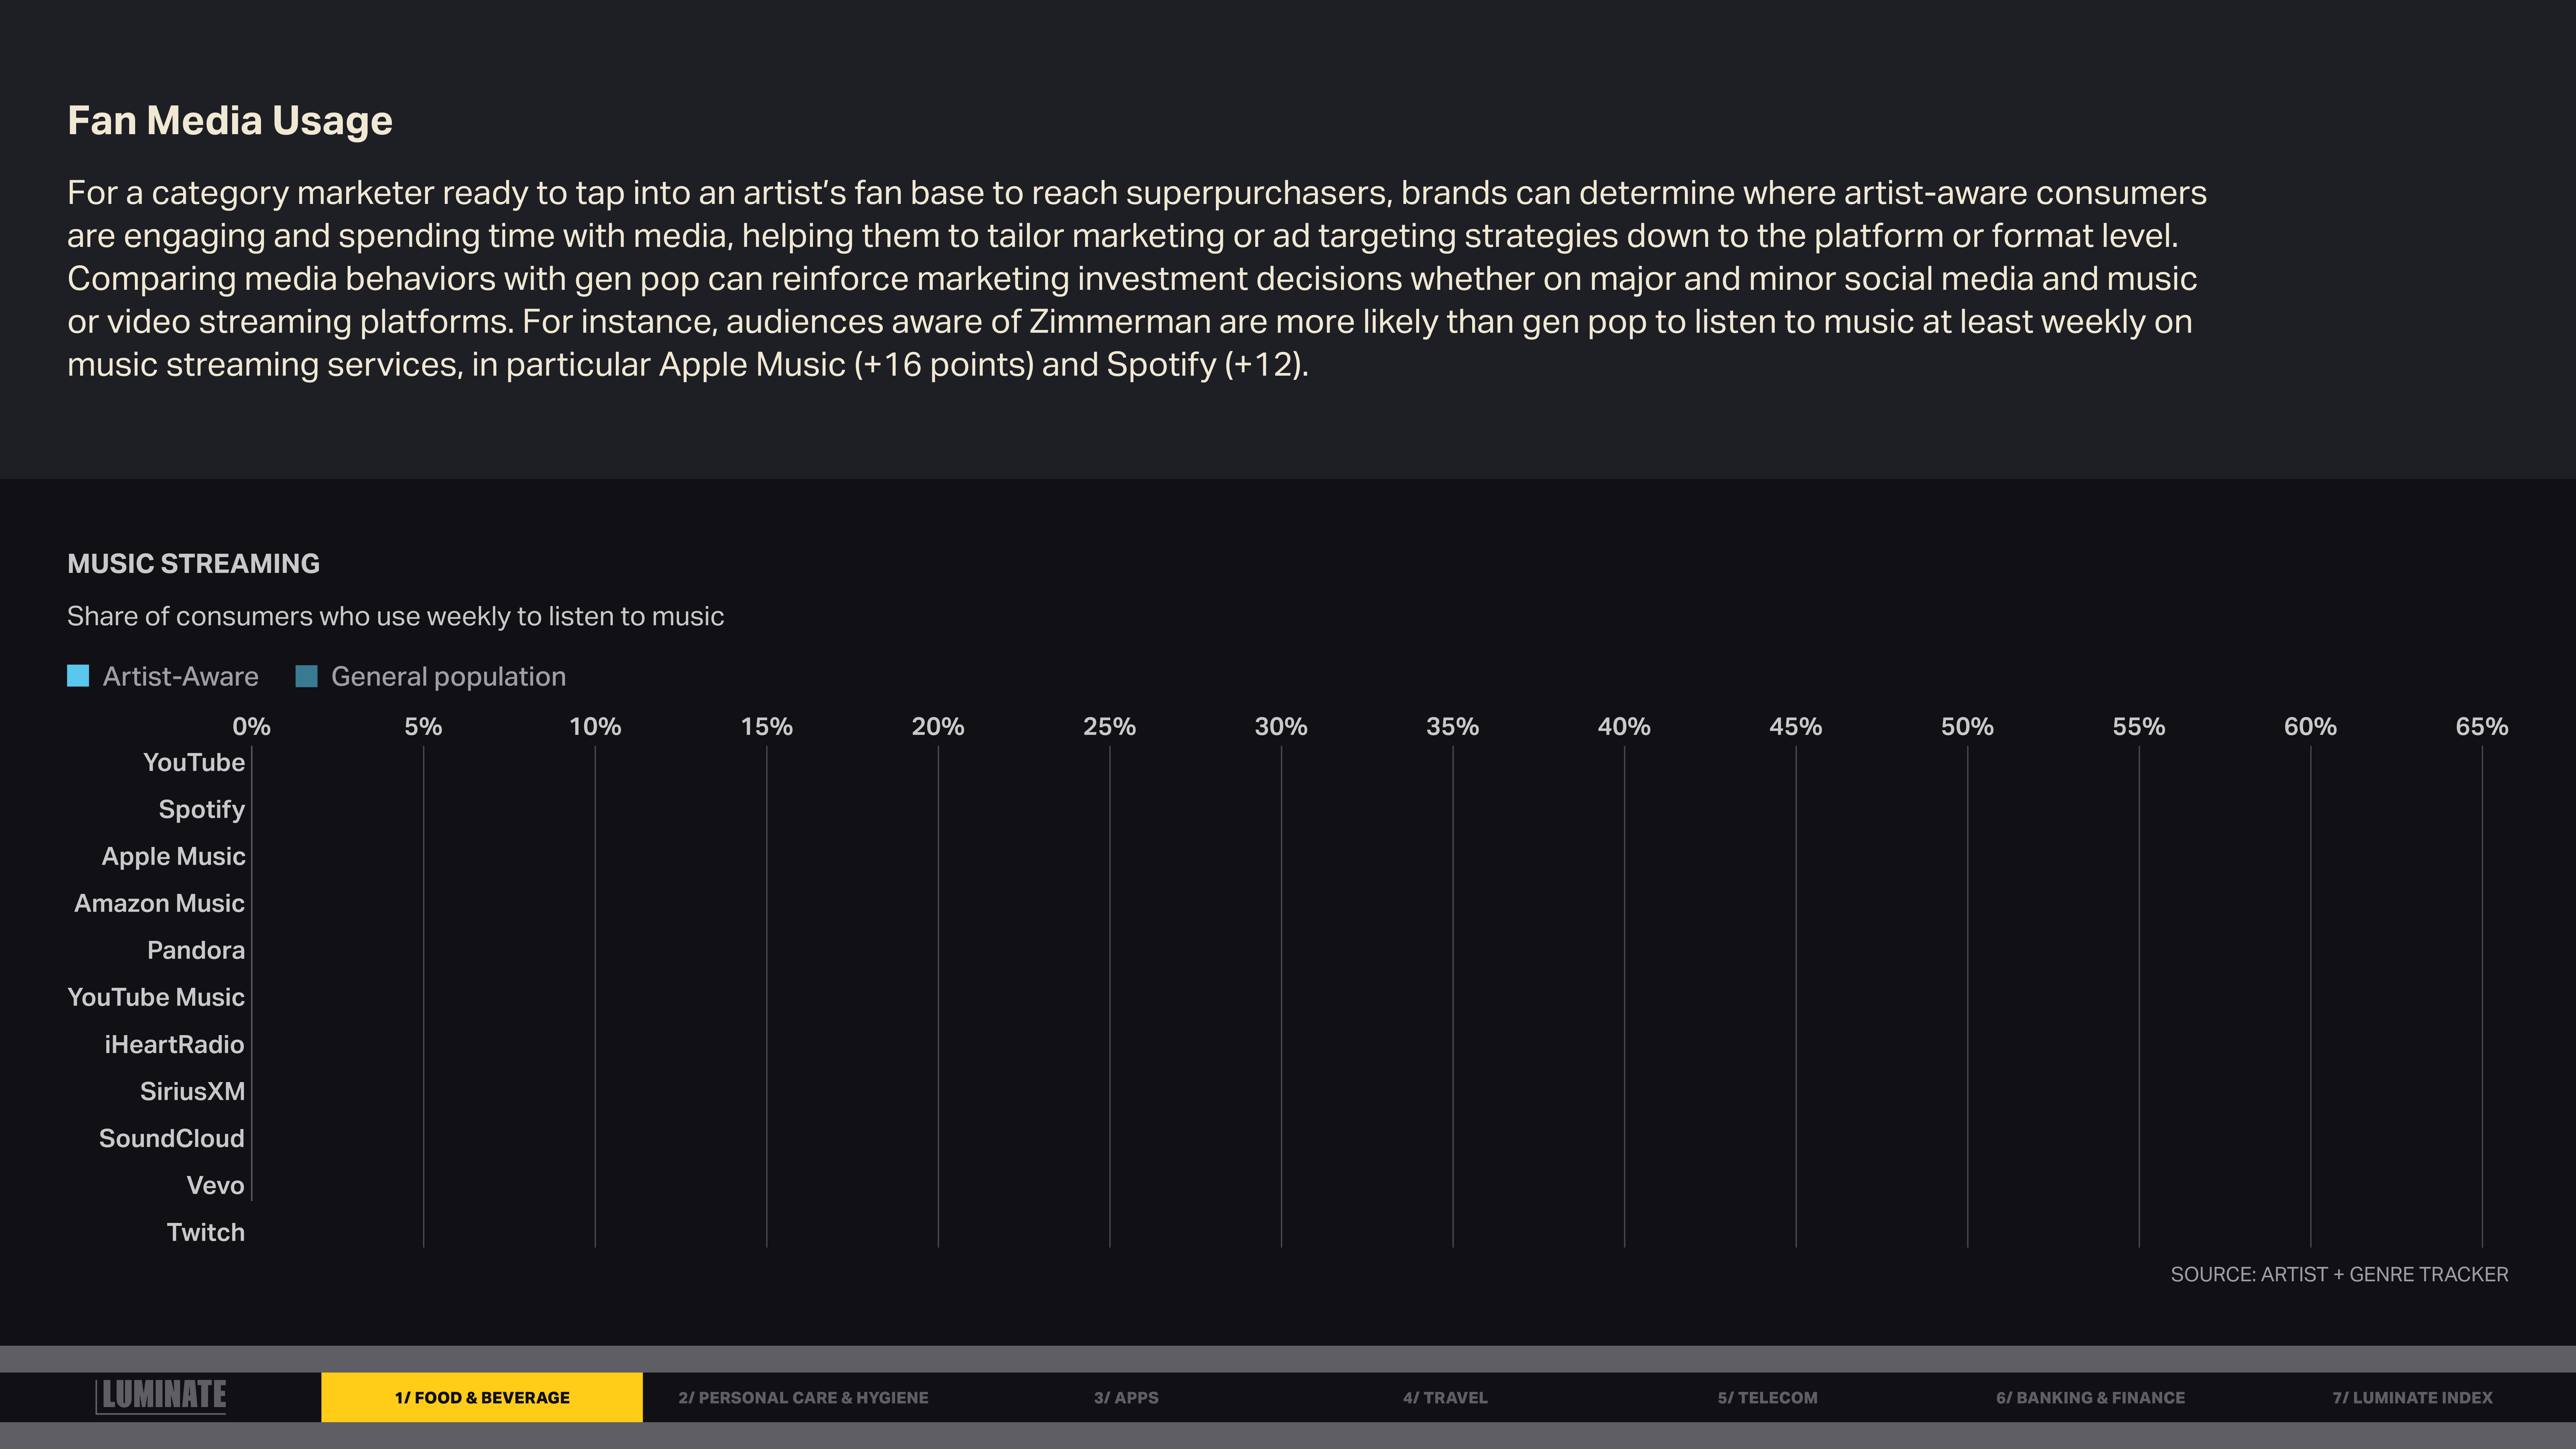Select the 4/ Travel tab

click(1445, 1397)
